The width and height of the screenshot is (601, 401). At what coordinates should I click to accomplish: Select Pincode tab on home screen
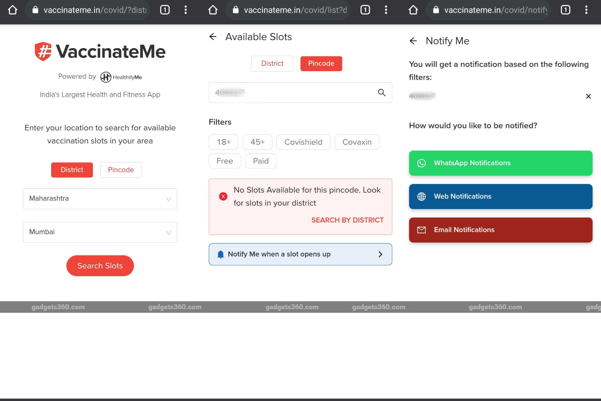click(121, 170)
